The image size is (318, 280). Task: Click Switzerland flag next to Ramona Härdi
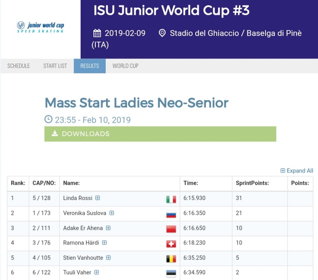point(171,244)
